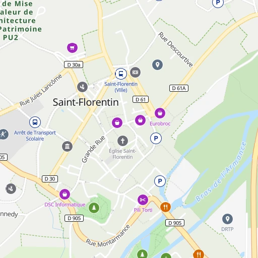Select the Eurobroc text label
258x258 pixels.
160,123
